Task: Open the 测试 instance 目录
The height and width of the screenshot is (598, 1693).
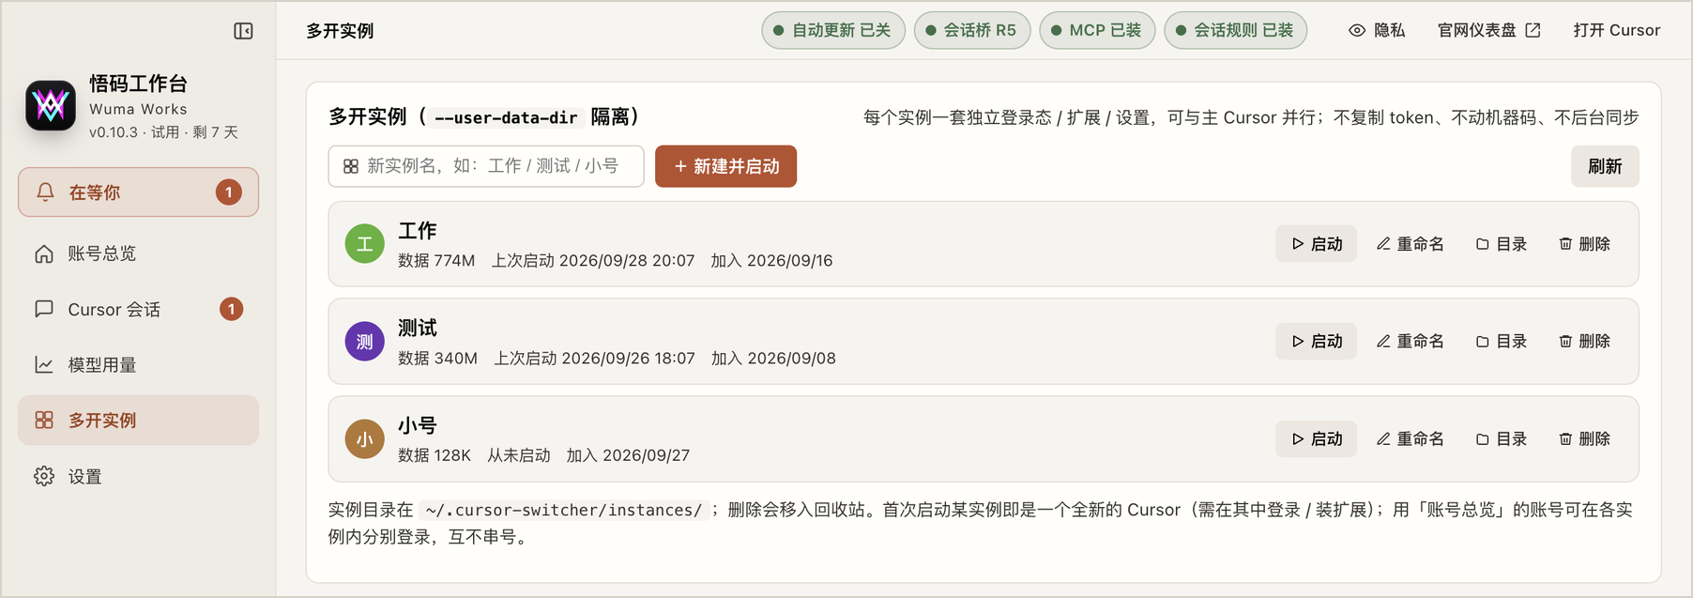Action: [1501, 342]
